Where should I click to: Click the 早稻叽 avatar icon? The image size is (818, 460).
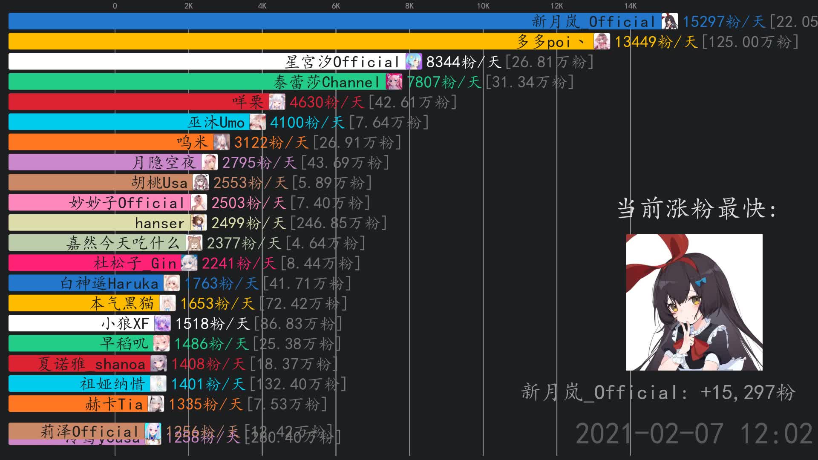(162, 343)
